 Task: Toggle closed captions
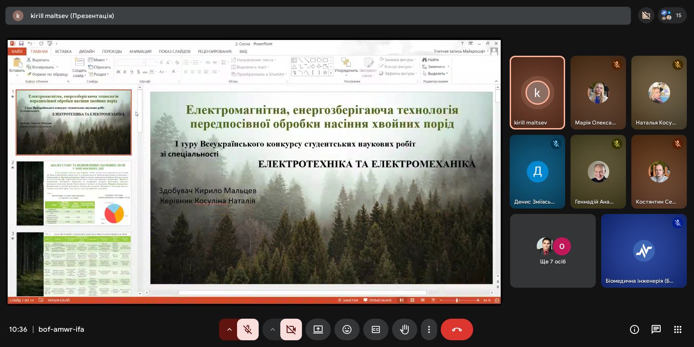(x=376, y=329)
